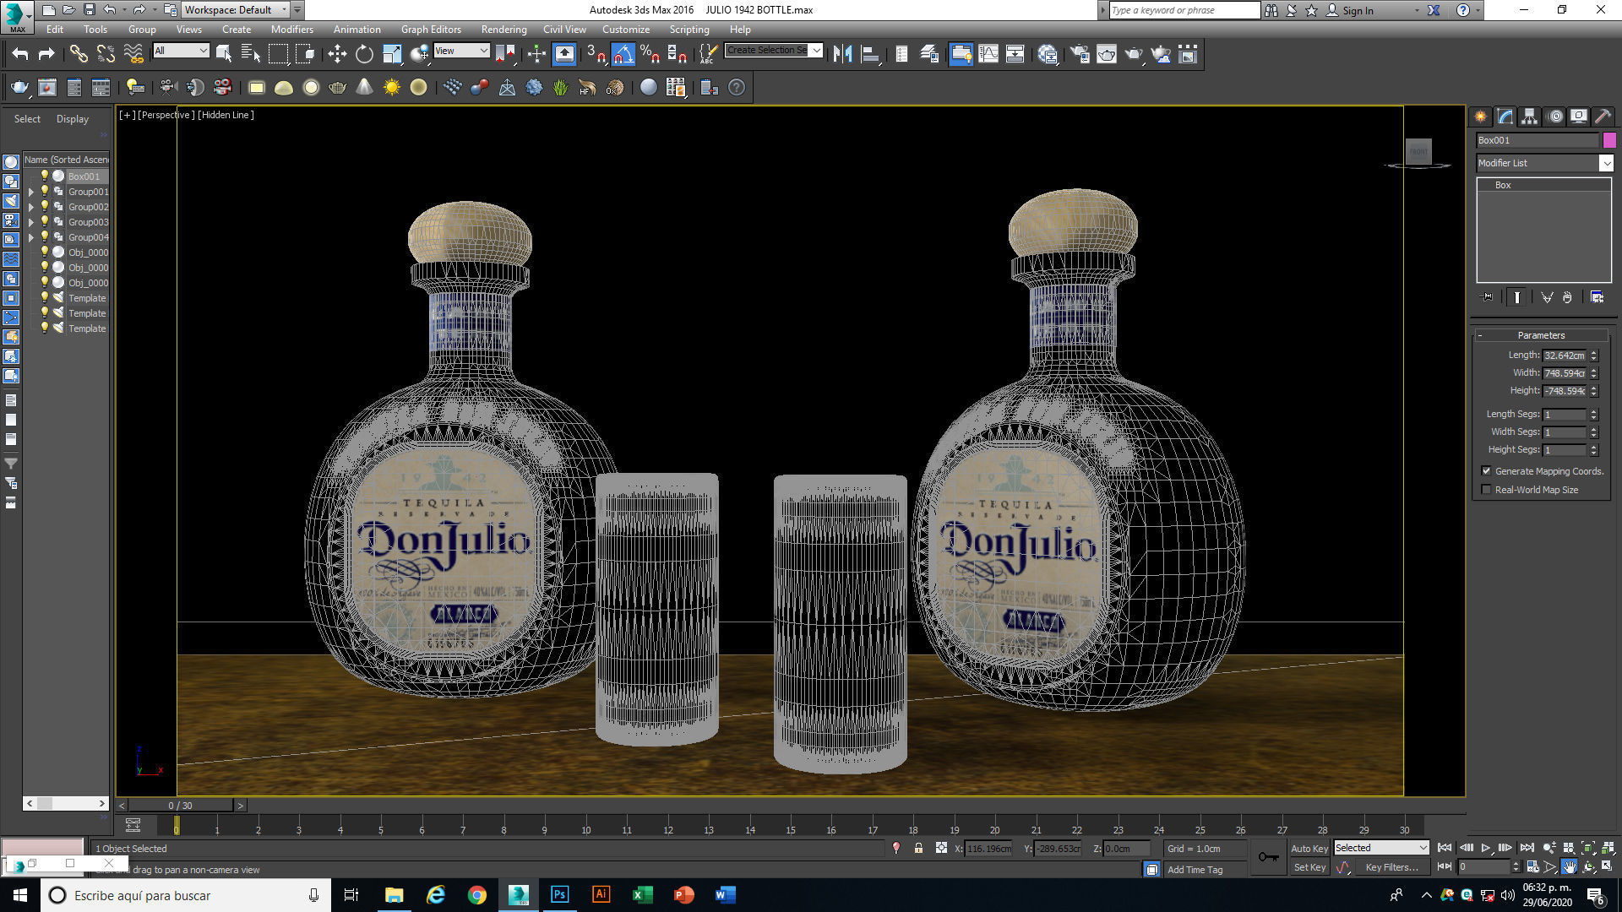1622x912 pixels.
Task: Open the Rendering menu
Action: (503, 29)
